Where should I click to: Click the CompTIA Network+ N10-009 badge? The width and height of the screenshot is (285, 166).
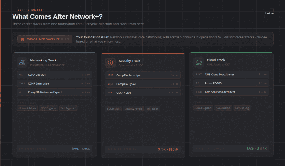(x=45, y=39)
